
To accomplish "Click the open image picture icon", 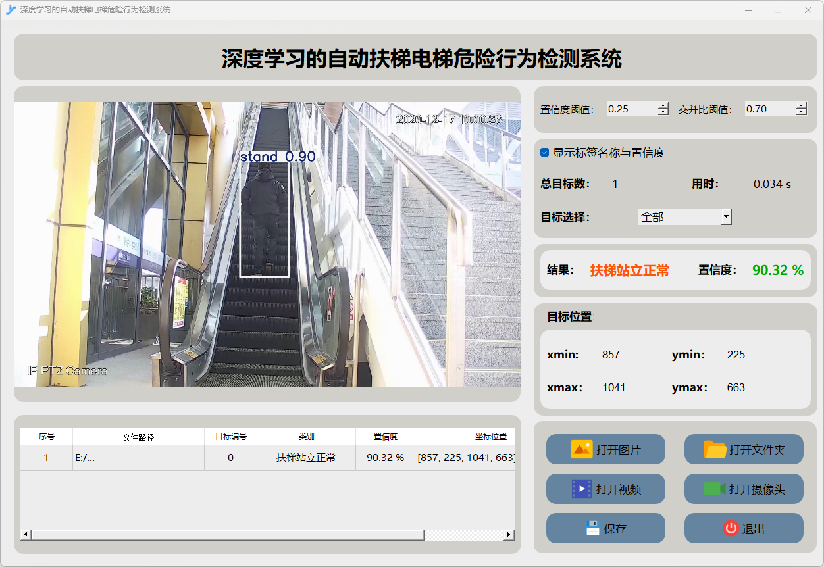I will pyautogui.click(x=582, y=449).
